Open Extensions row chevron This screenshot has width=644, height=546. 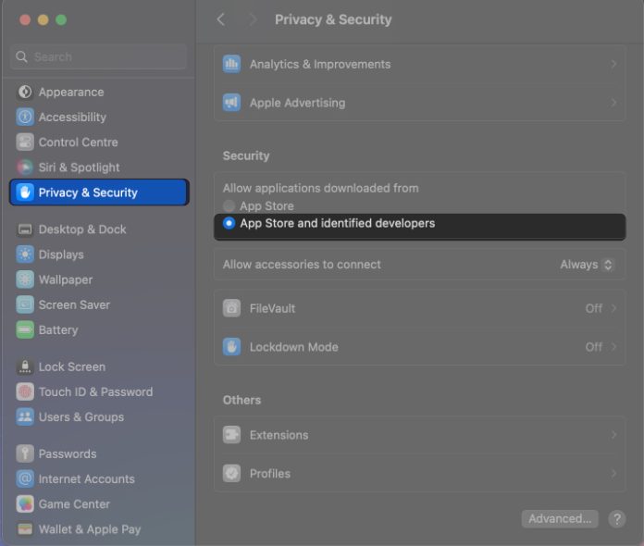(613, 435)
